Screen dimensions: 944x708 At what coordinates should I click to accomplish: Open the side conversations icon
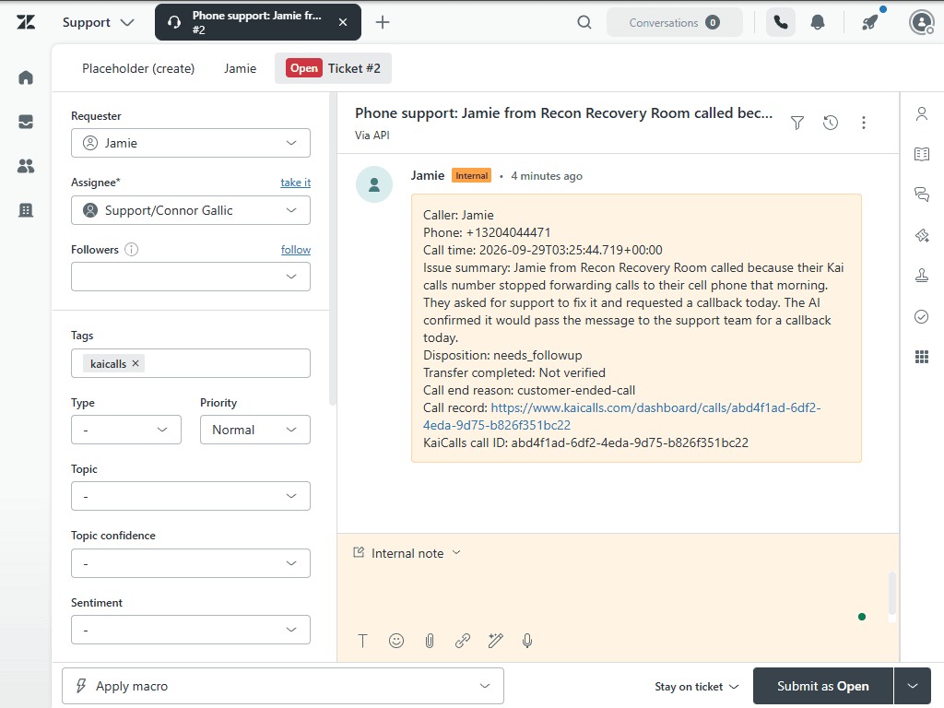(x=921, y=195)
